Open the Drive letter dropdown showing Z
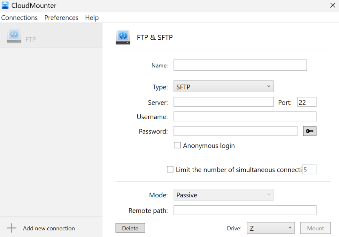The image size is (339, 237). coord(270,228)
